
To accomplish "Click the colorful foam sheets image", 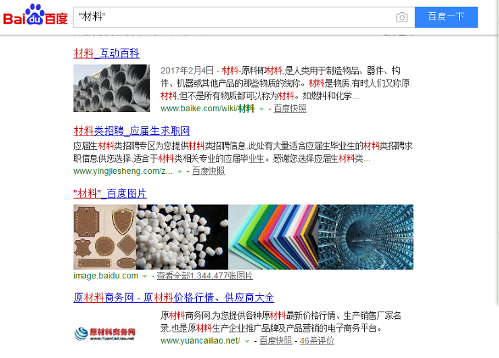I will pos(273,237).
